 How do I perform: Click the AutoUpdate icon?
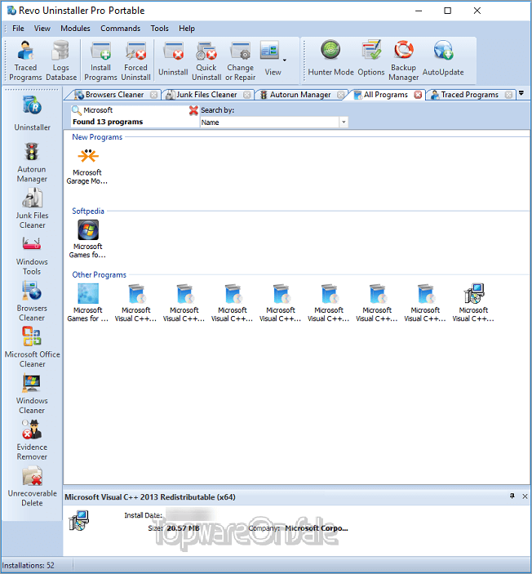point(443,59)
